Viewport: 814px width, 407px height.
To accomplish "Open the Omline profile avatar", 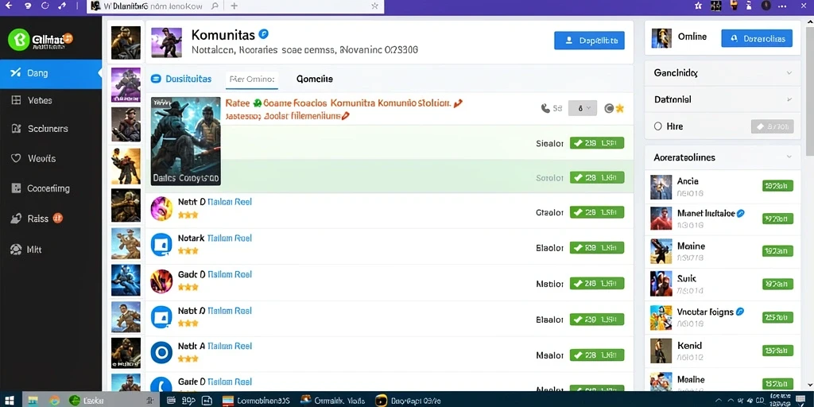I will (661, 38).
